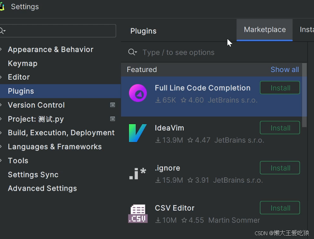Open the plugin search options magnifier icon
Viewport: 314px width, 239px height.
click(132, 52)
